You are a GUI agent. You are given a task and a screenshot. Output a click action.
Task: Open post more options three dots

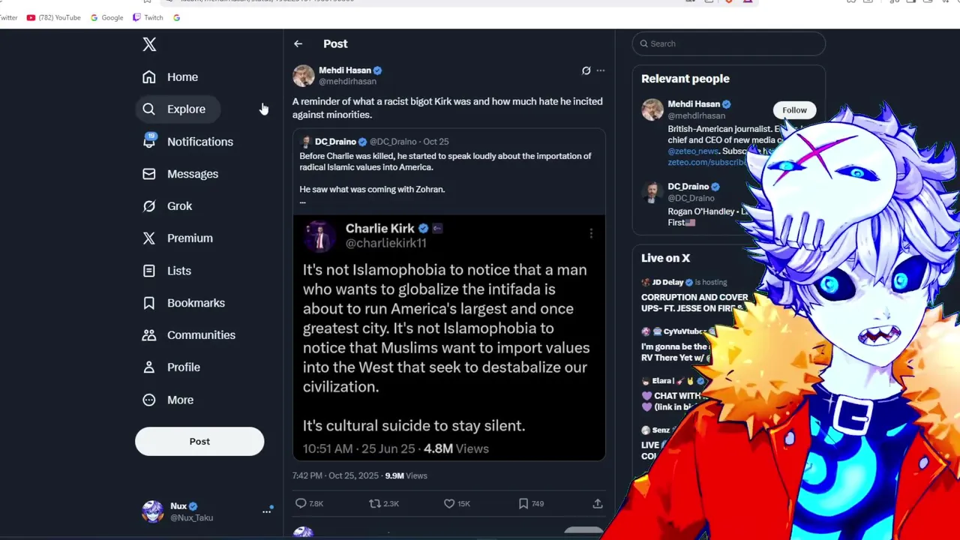pos(600,70)
